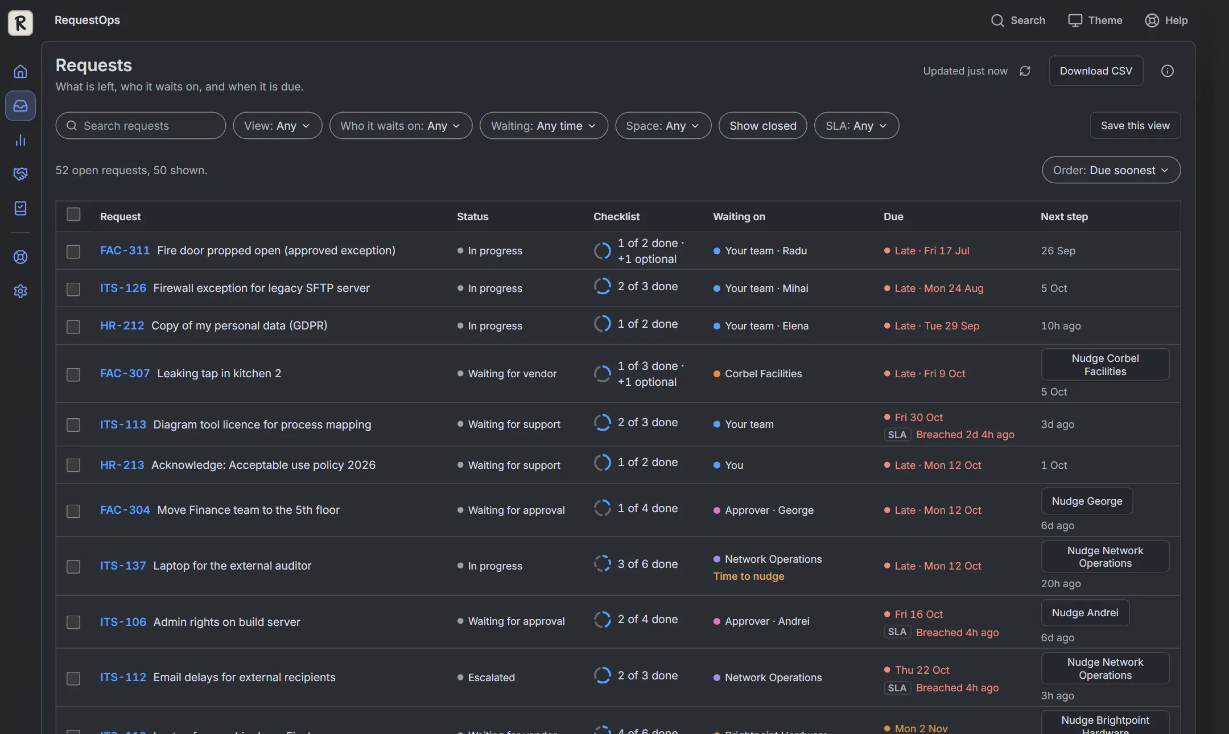Image resolution: width=1229 pixels, height=734 pixels.
Task: Click checklist progress ring for ITS-137
Action: (x=603, y=564)
